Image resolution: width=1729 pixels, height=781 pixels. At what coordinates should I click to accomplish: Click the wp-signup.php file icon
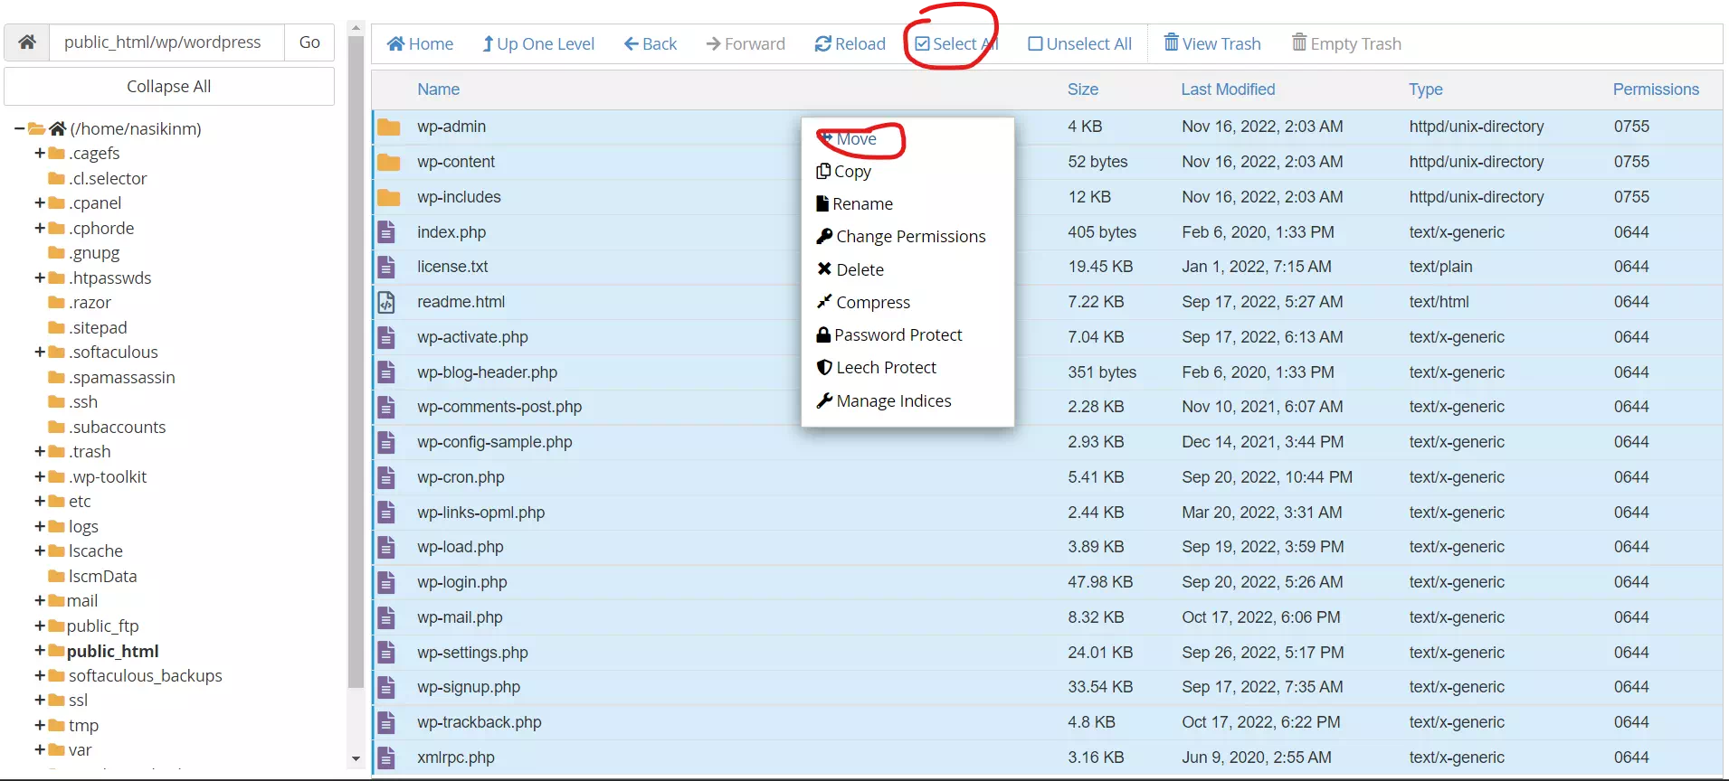(x=386, y=687)
